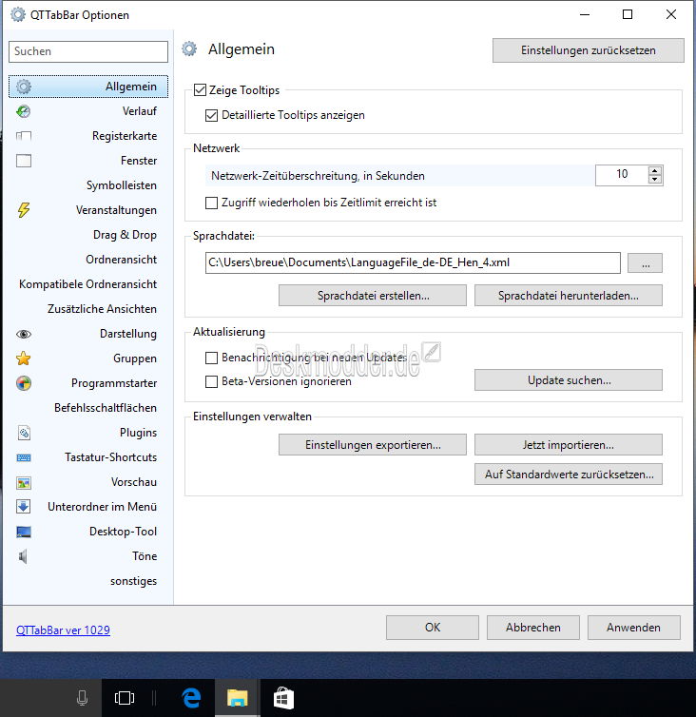Image resolution: width=696 pixels, height=717 pixels.
Task: Click the Gruppen star icon
Action: coord(24,358)
